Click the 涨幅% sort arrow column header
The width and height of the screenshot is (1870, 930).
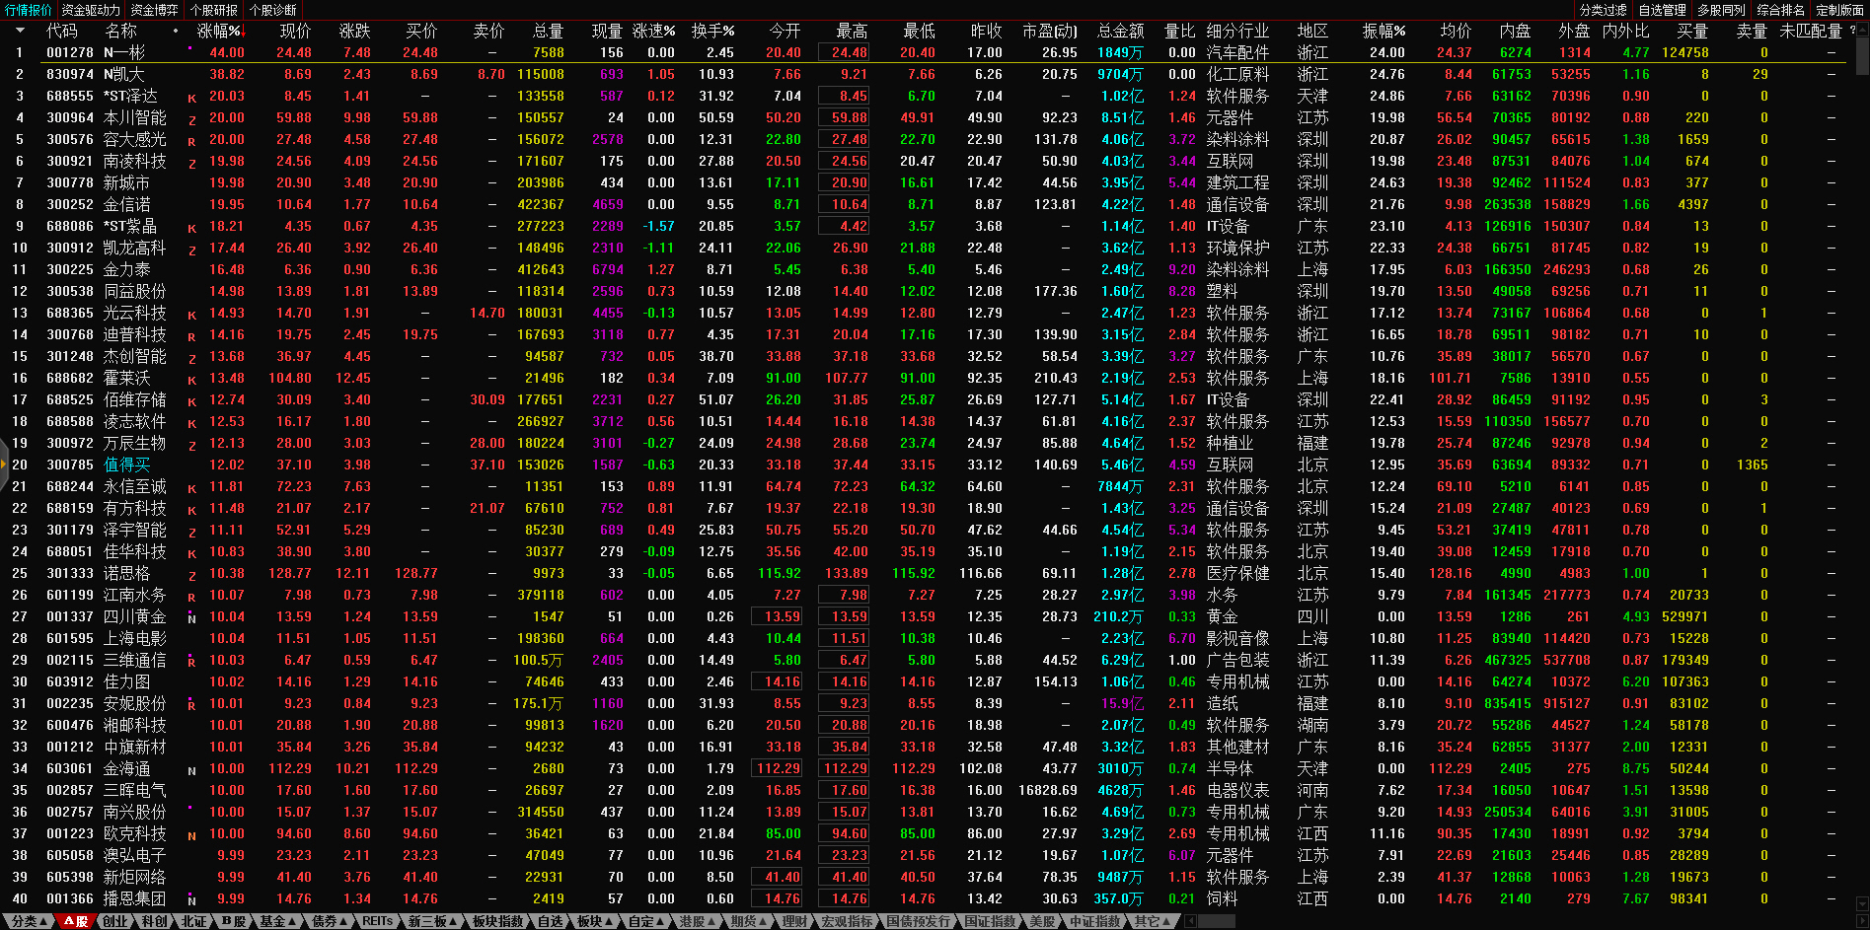[219, 32]
